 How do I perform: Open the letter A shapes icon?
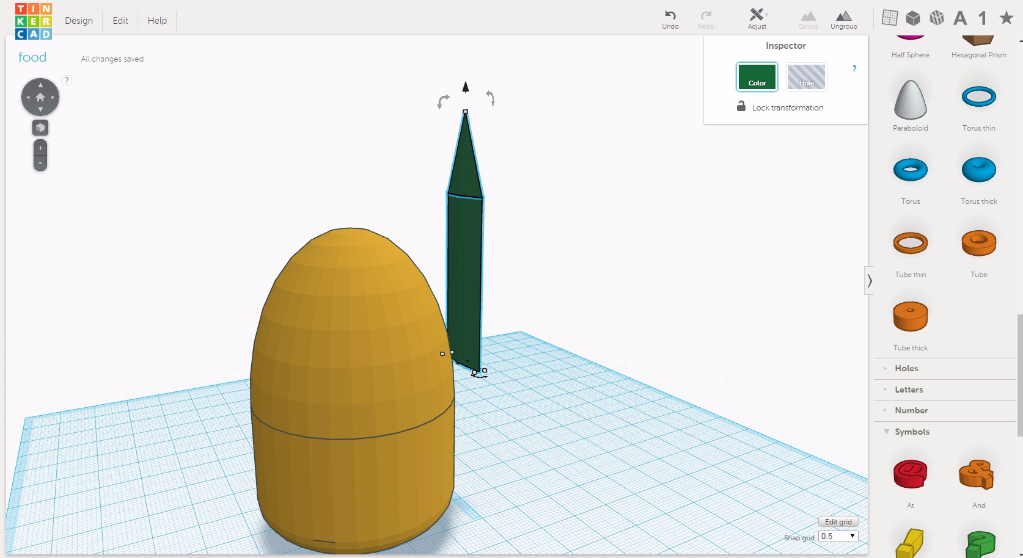[961, 18]
